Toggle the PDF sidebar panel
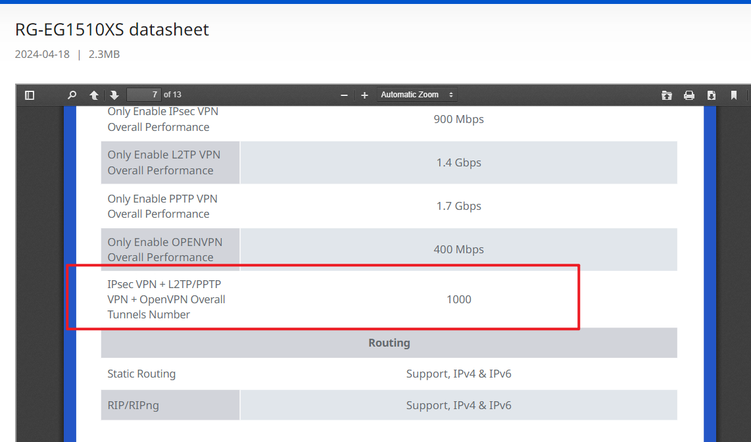The image size is (751, 442). (30, 95)
